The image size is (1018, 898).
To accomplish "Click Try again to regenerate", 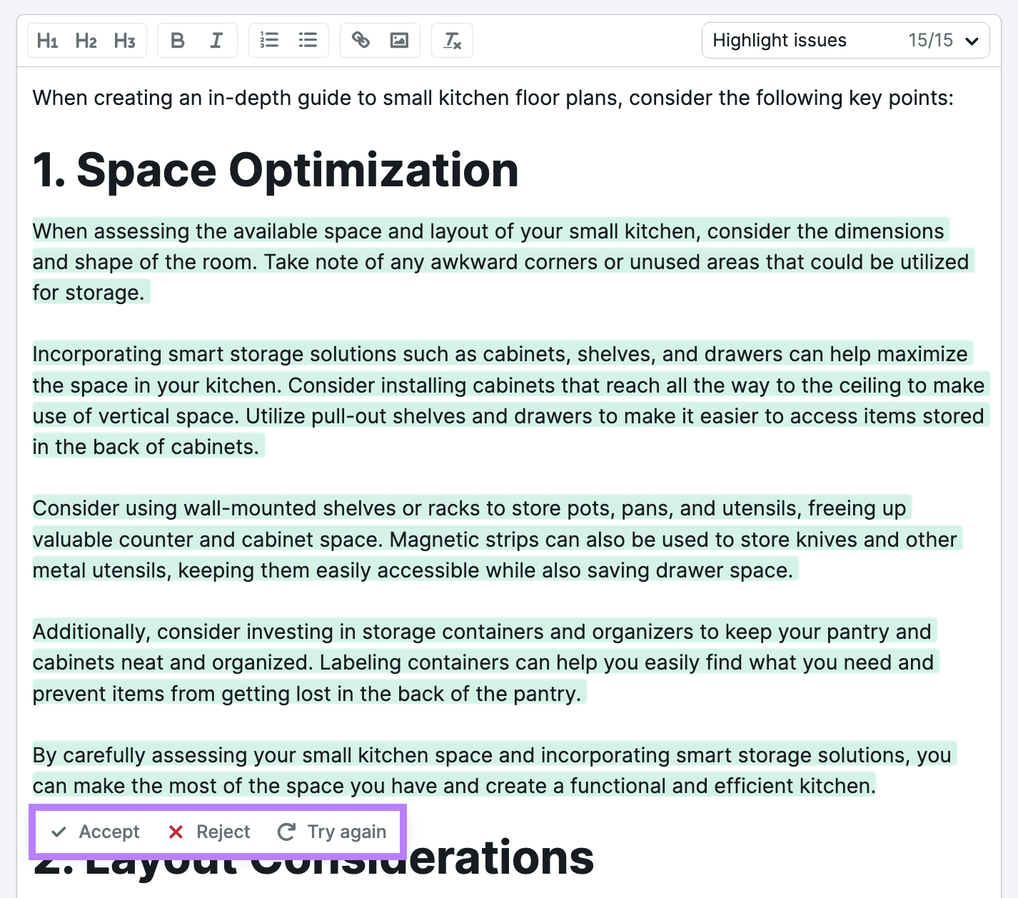I will (332, 832).
